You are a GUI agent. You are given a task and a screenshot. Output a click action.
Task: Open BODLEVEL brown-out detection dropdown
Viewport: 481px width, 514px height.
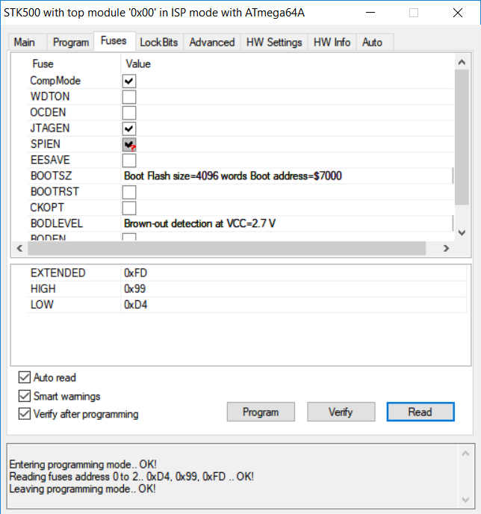point(288,223)
